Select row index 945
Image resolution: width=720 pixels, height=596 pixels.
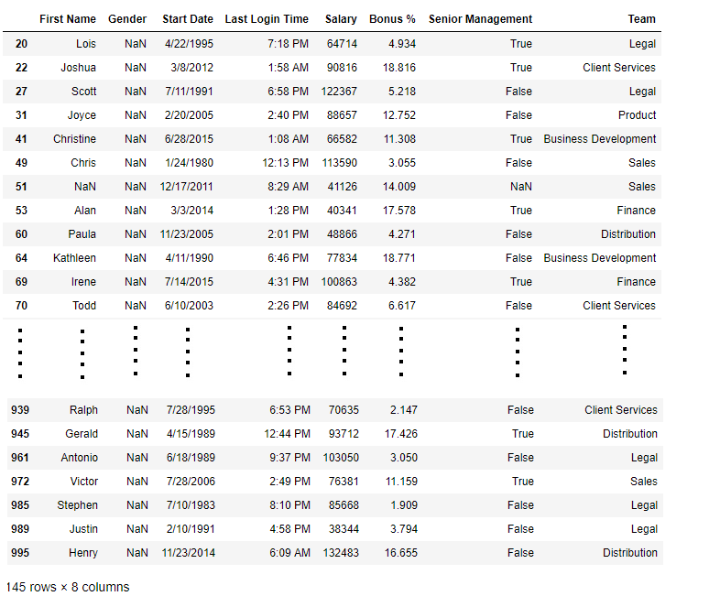click(x=20, y=434)
